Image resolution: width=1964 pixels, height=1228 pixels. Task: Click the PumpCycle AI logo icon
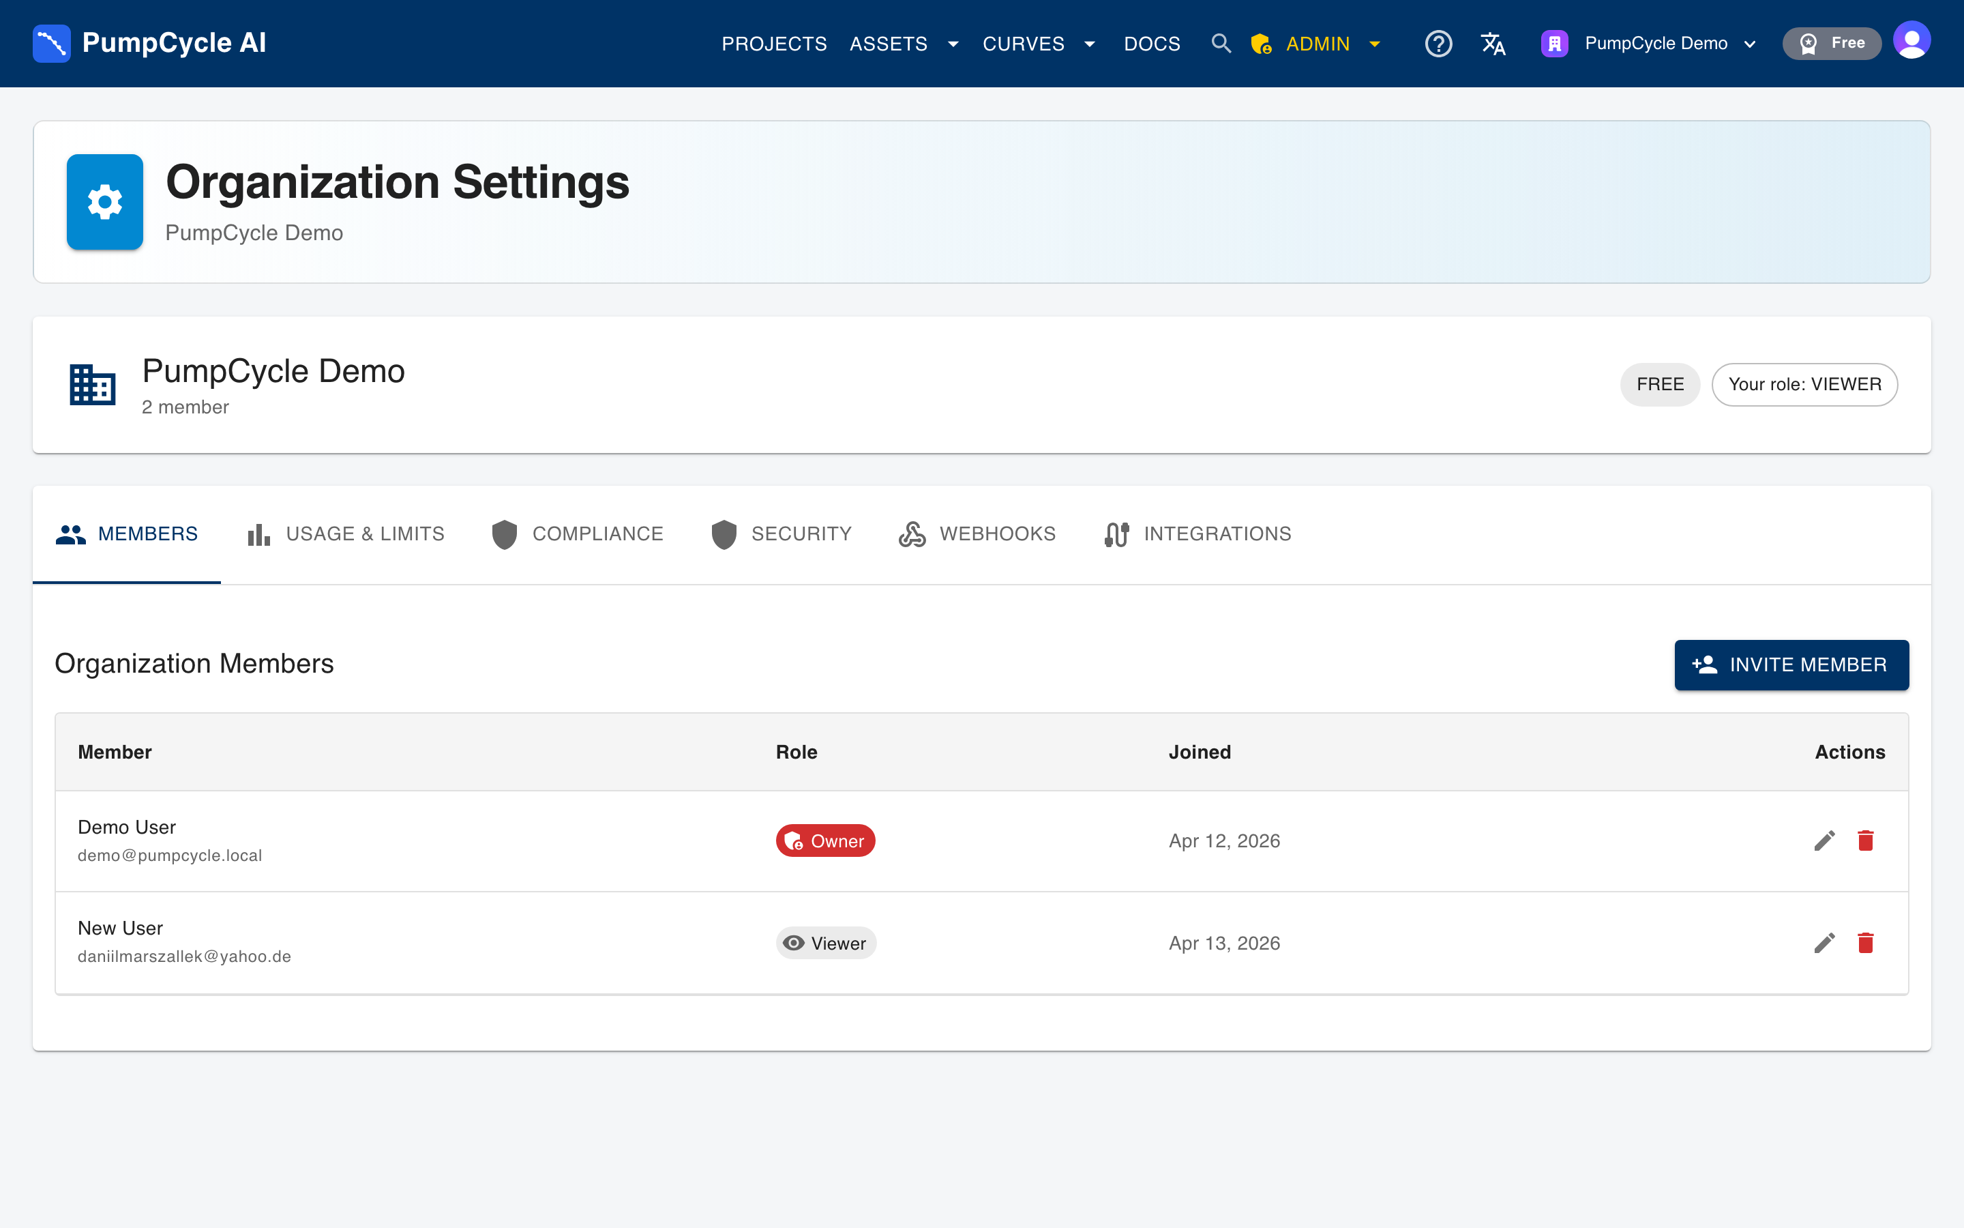[51, 43]
